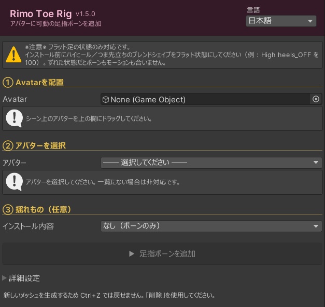Click the アバター dropdown row label
The height and width of the screenshot is (307, 325).
pyautogui.click(x=15, y=163)
